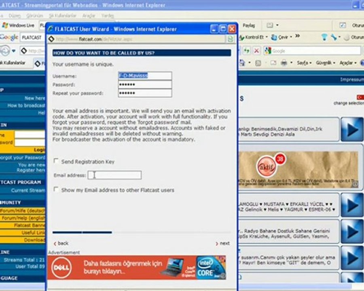This screenshot has height=291, width=364.
Task: Open the Araçlar menu in menu bar
Action: click(x=89, y=15)
